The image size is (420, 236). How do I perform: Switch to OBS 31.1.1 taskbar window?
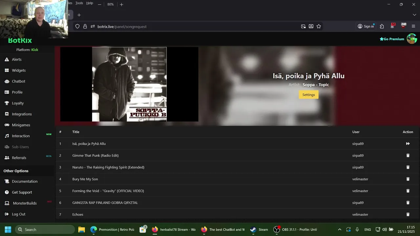tap(295, 229)
